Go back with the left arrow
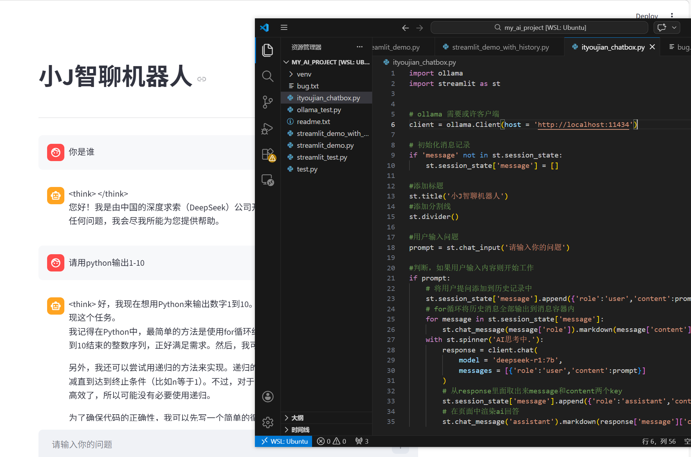The height and width of the screenshot is (457, 691). click(x=405, y=28)
